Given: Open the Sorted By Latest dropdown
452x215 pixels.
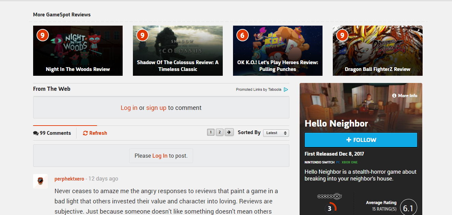Looking at the screenshot, I should pos(276,133).
